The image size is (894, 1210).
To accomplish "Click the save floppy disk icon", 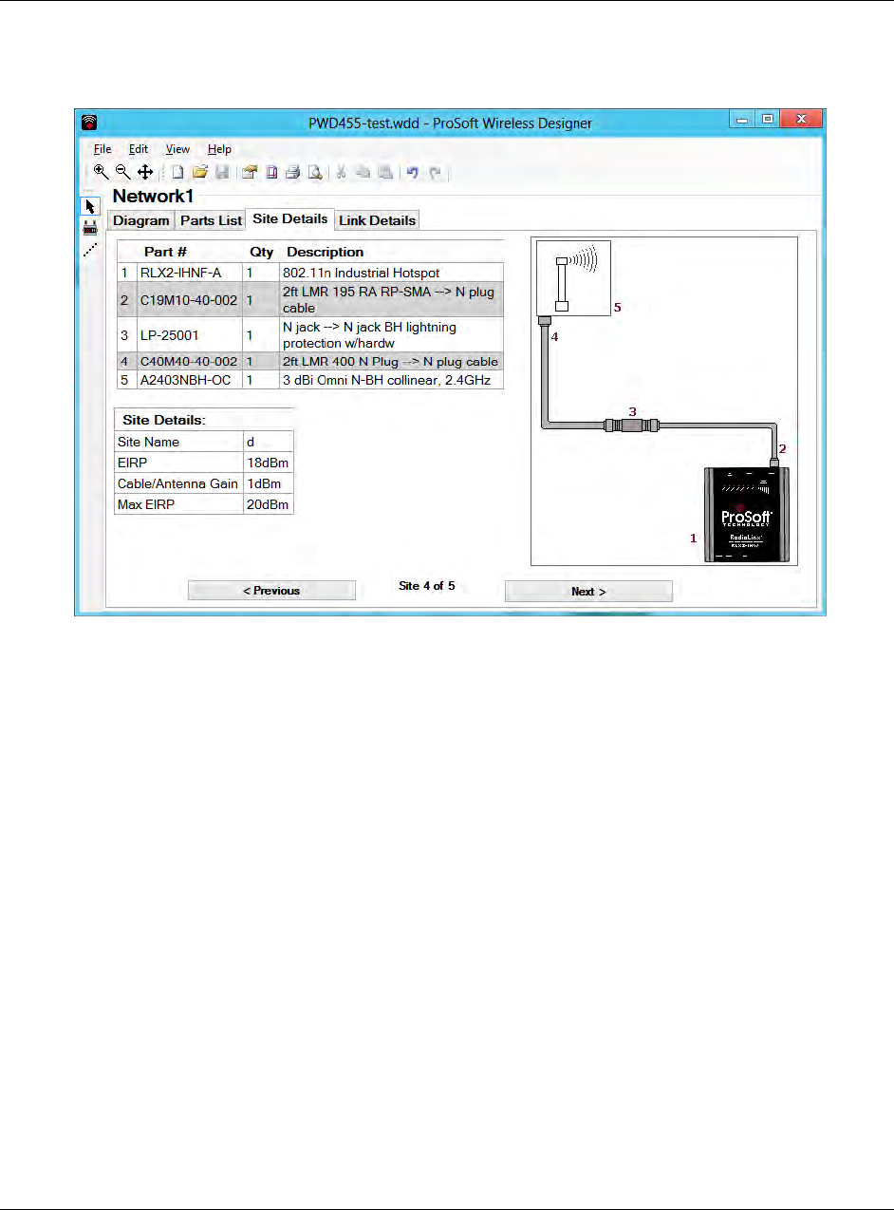I will (x=221, y=172).
